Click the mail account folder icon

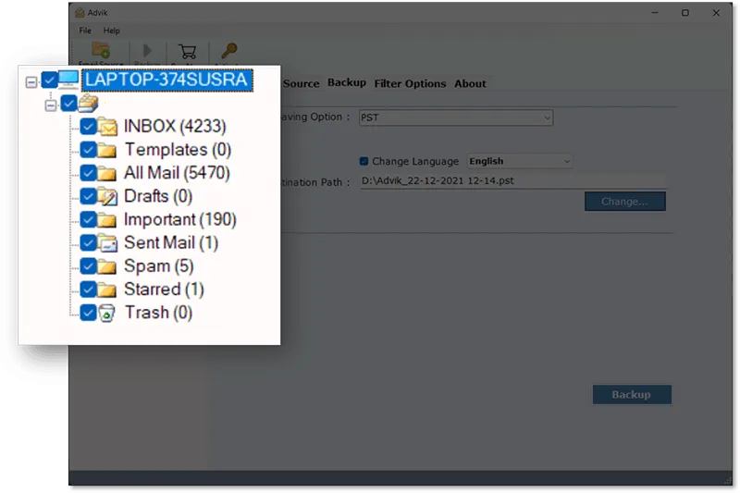88,103
